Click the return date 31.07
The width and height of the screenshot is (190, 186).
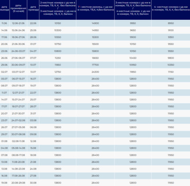(x=33, y=114)
